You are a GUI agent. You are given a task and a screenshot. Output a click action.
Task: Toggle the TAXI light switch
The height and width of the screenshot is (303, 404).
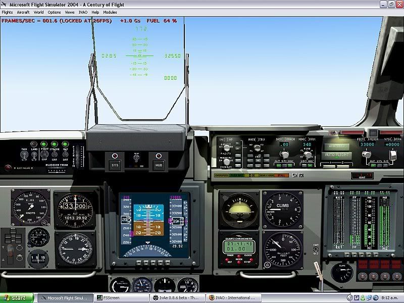point(24,155)
